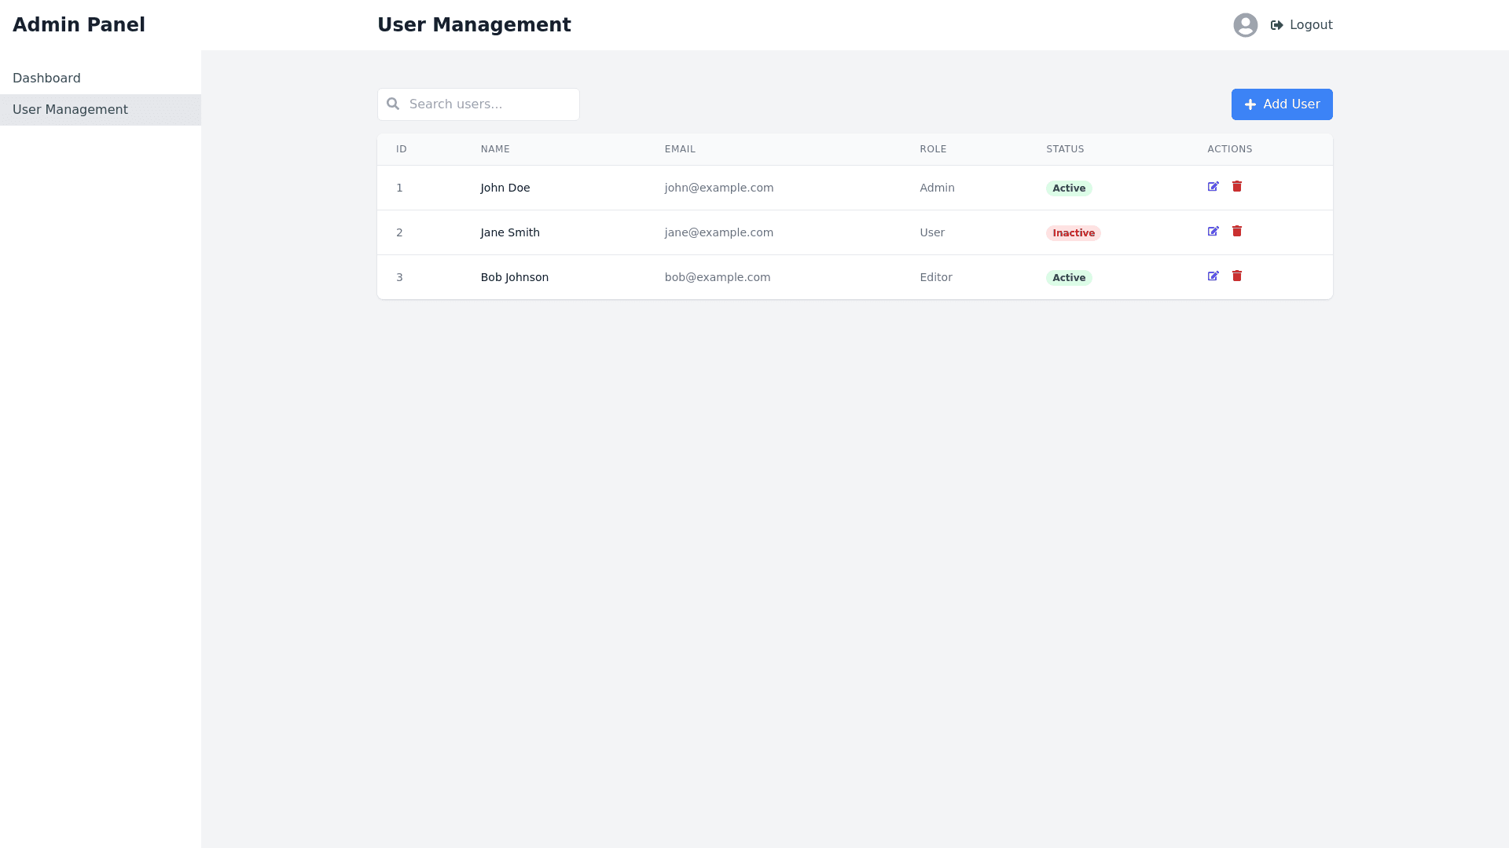Click the Inactive status badge for Jane
The height and width of the screenshot is (848, 1509).
pyautogui.click(x=1073, y=233)
